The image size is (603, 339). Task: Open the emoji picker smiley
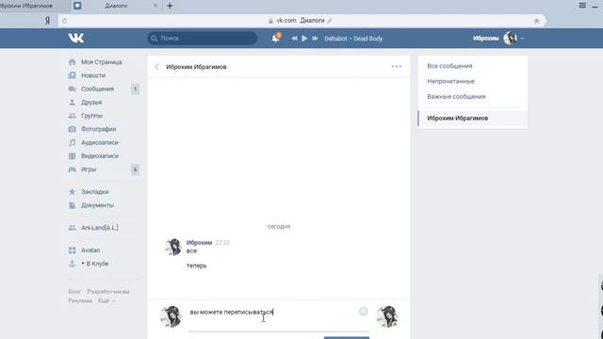(364, 312)
